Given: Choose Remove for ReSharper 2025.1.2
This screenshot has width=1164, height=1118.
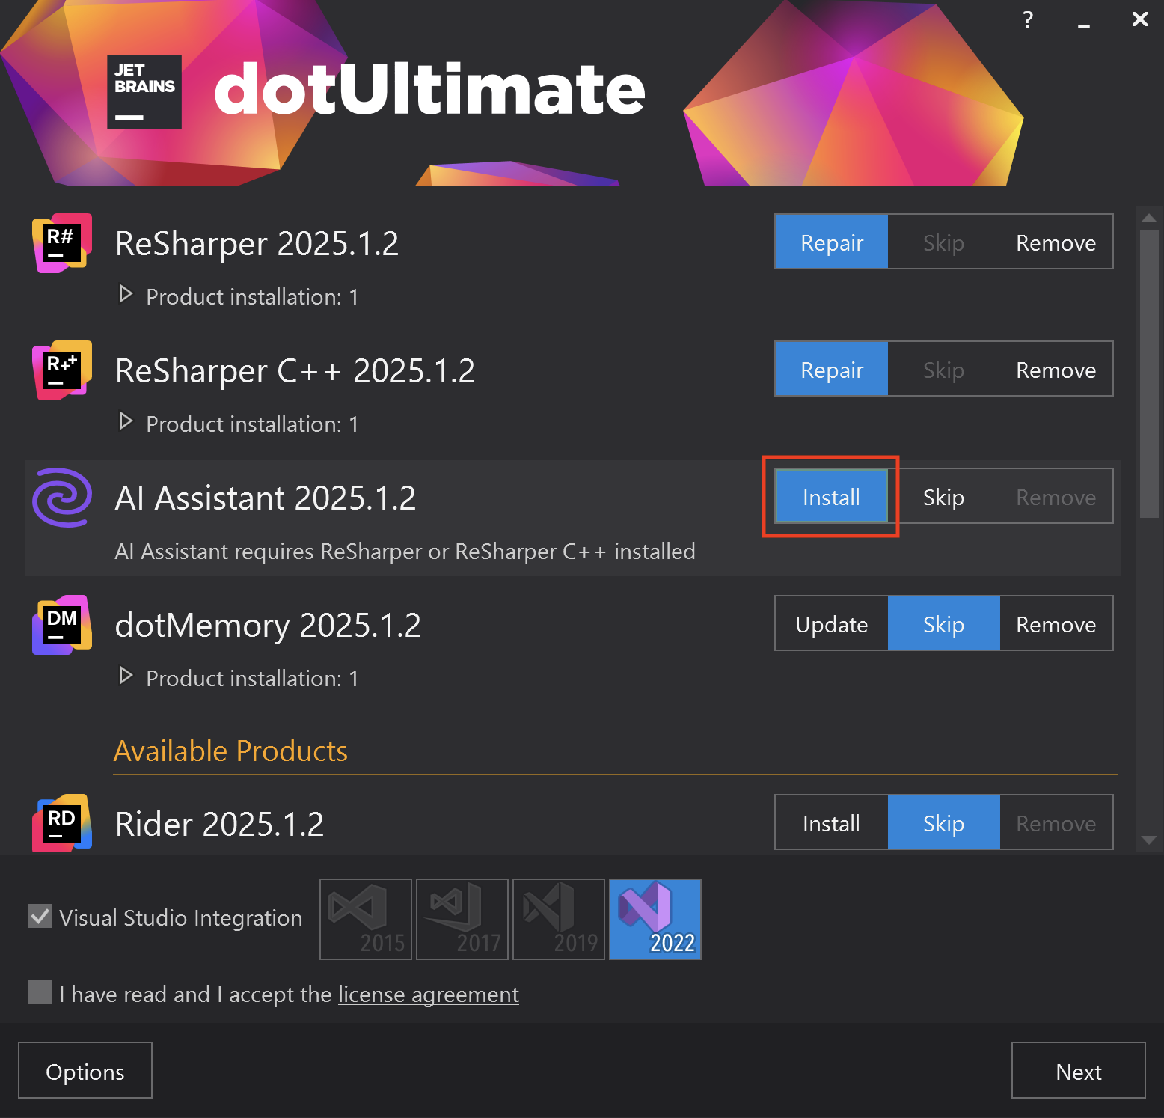Looking at the screenshot, I should click(x=1056, y=242).
